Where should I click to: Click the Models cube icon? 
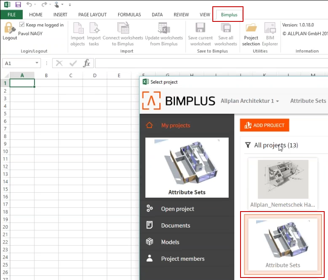tap(150, 241)
